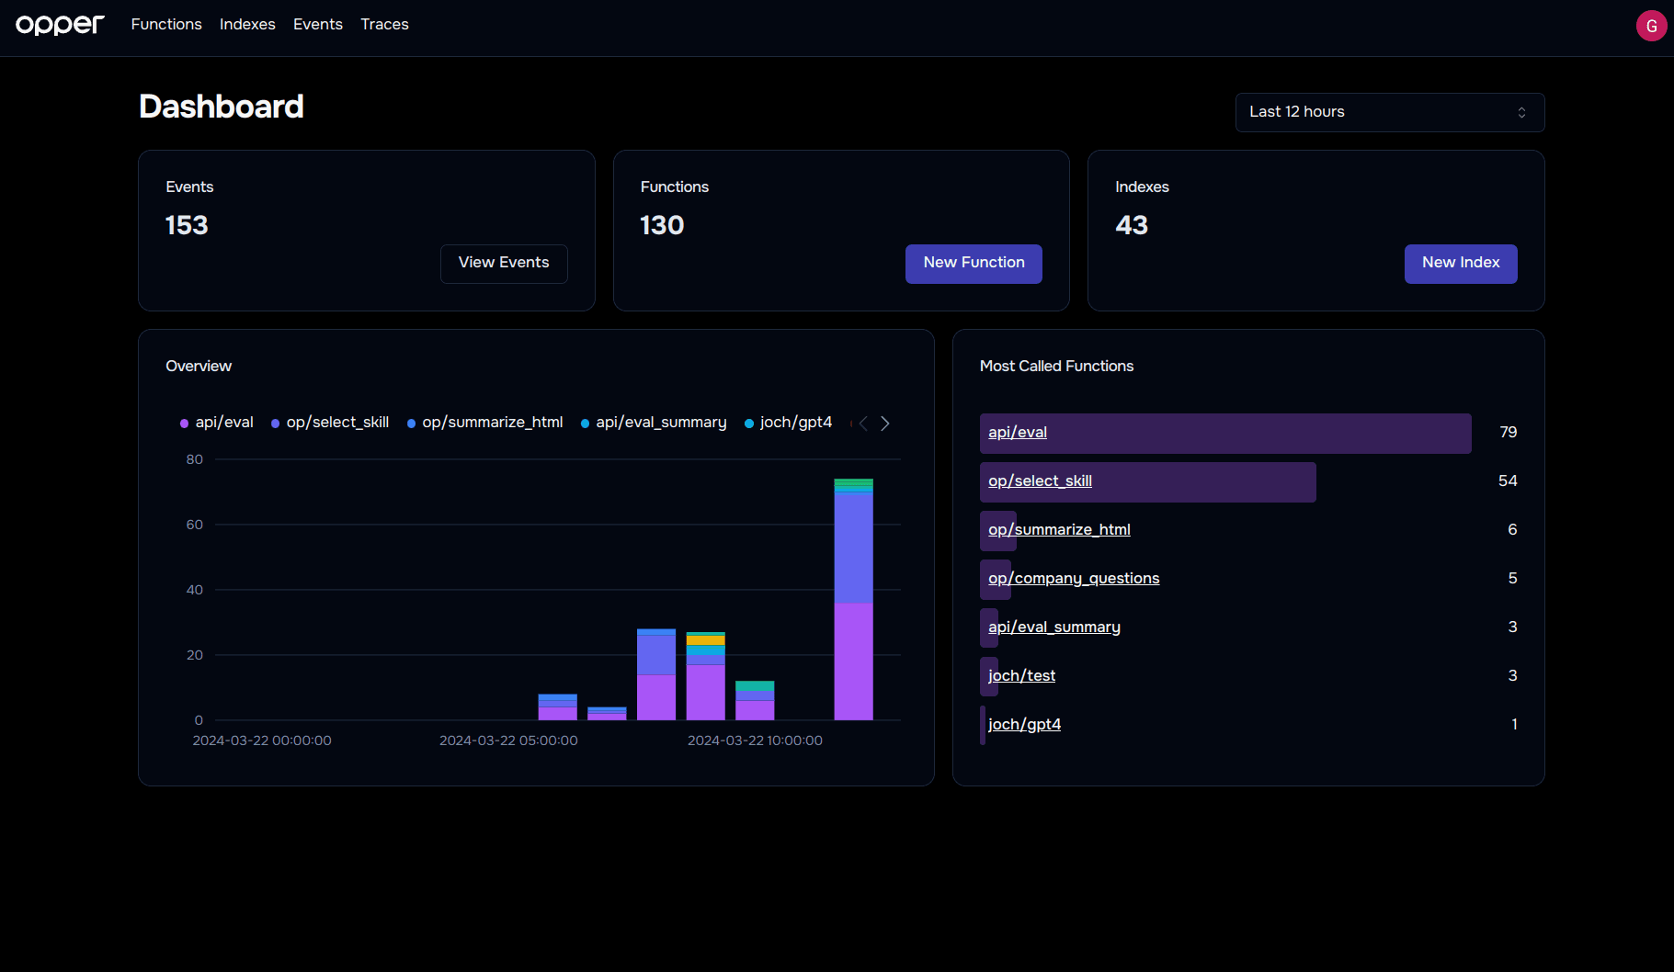
Task: Toggle op/summarize_html series in legend
Action: (484, 423)
